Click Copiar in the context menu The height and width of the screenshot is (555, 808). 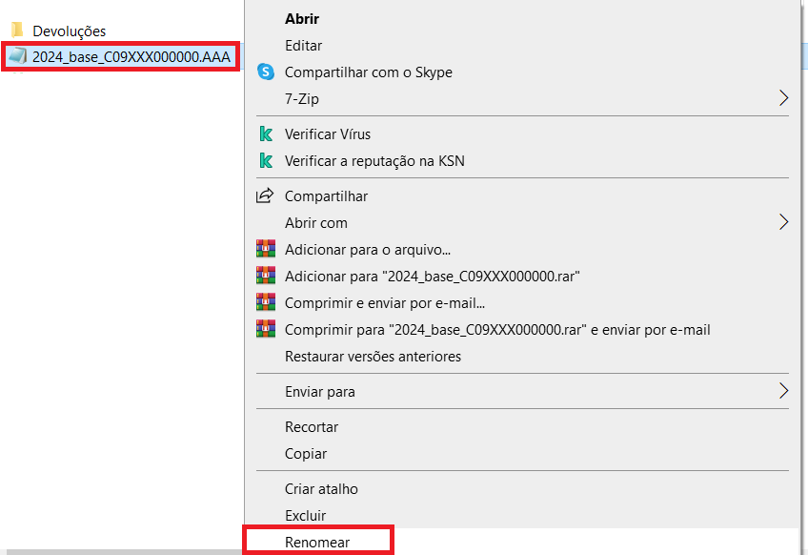pyautogui.click(x=306, y=454)
